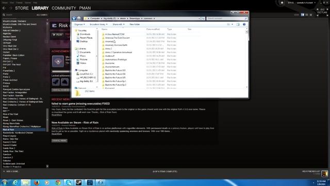
Task: Open Firefox from the taskbar
Action: [37, 182]
